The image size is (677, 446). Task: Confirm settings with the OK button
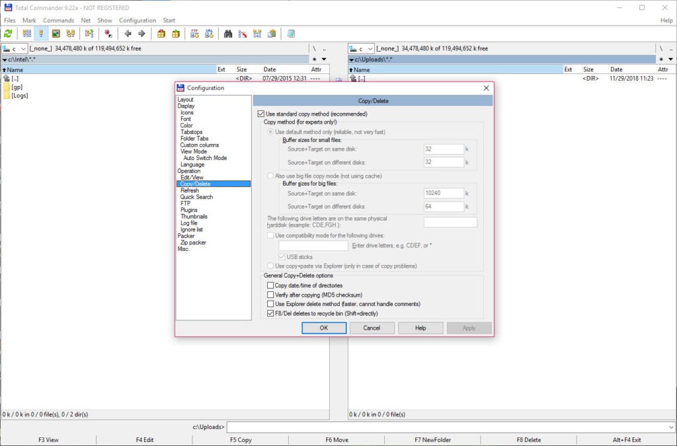(x=324, y=328)
